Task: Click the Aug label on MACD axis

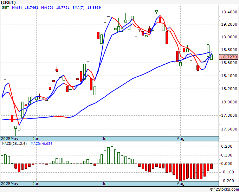Action: 181,184
